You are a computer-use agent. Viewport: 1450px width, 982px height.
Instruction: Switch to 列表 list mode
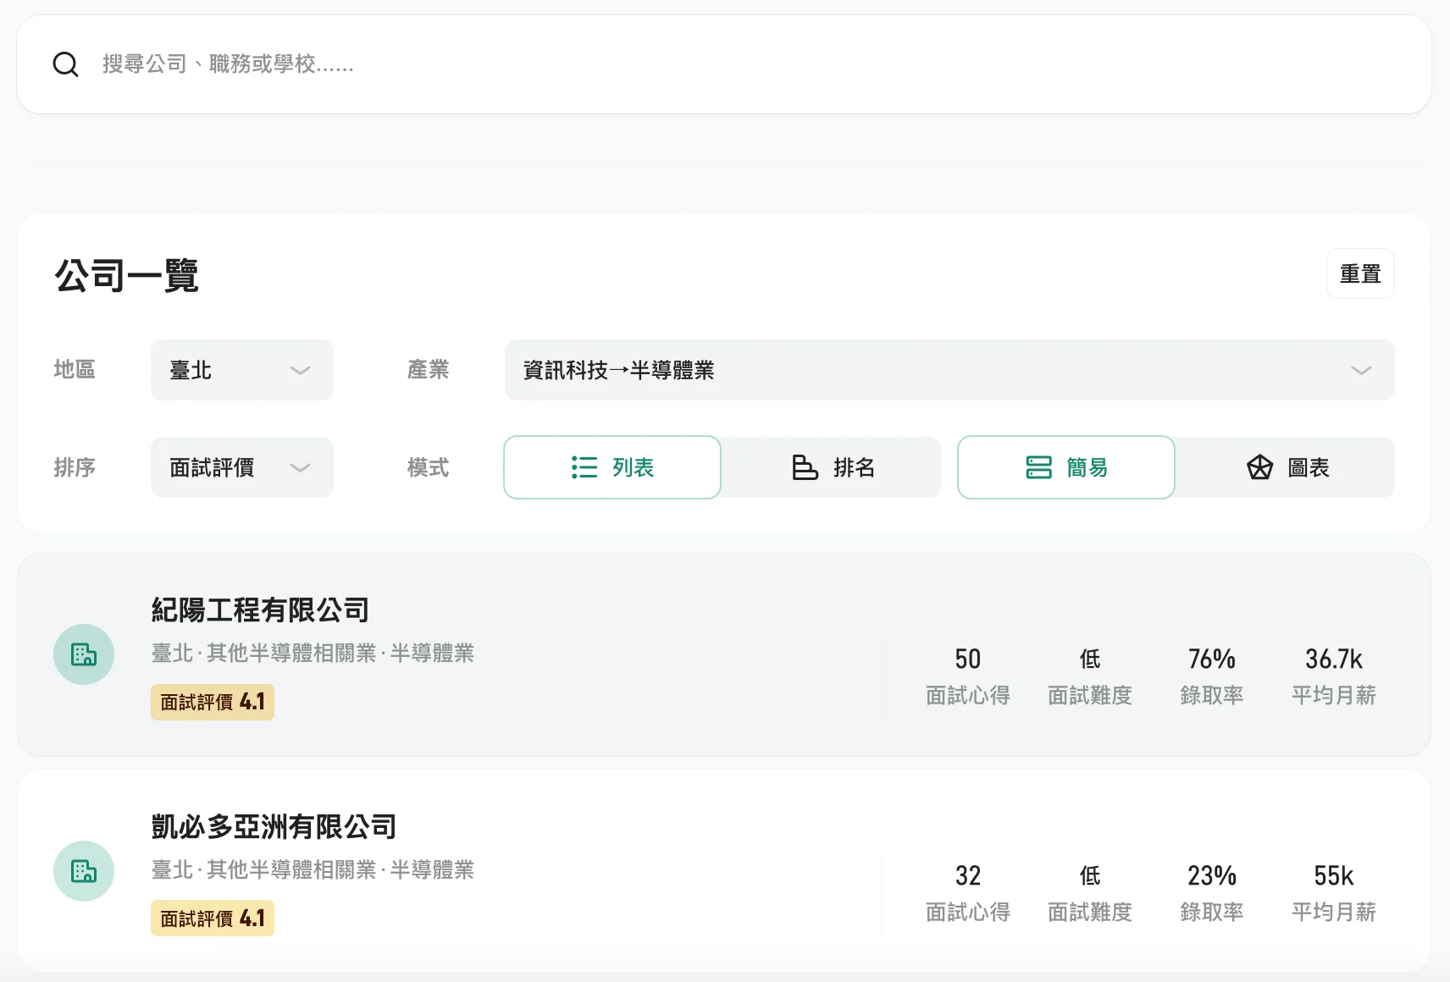point(612,467)
